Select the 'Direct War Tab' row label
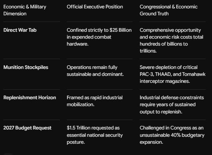Screen dimensions: 212x155 [20, 30]
